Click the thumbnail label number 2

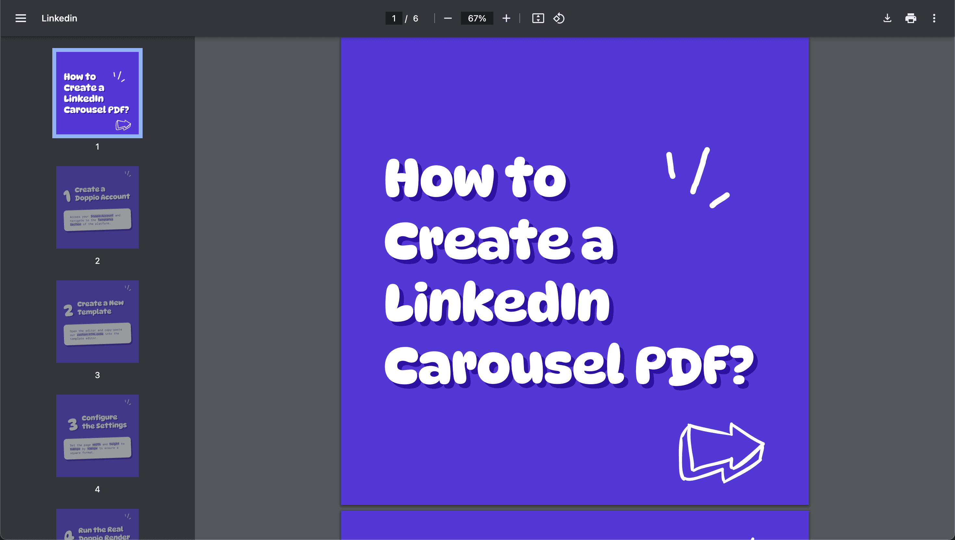pos(97,261)
